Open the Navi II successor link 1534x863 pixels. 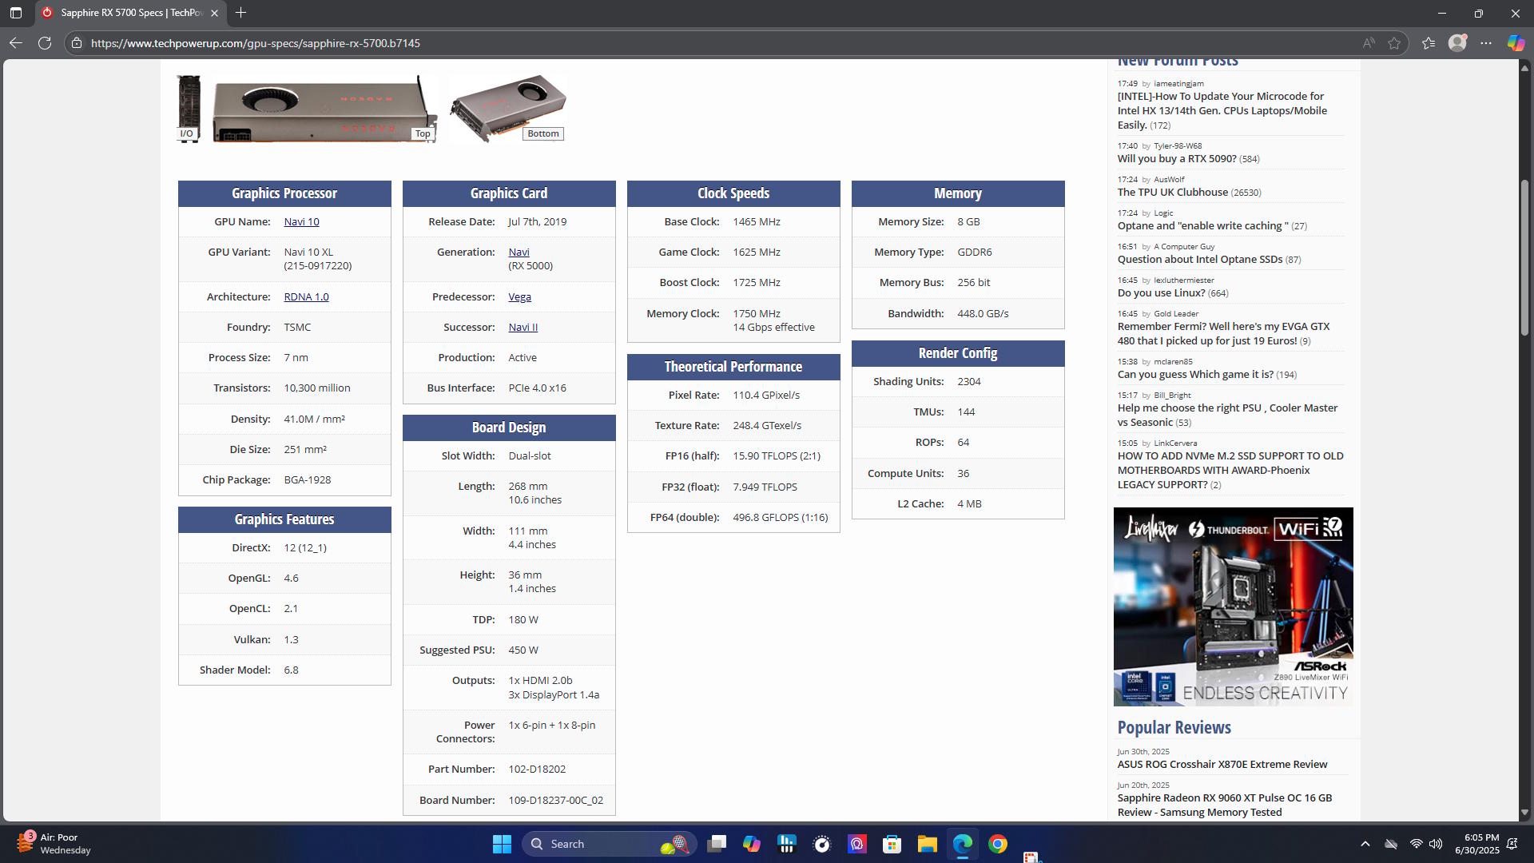click(x=523, y=328)
